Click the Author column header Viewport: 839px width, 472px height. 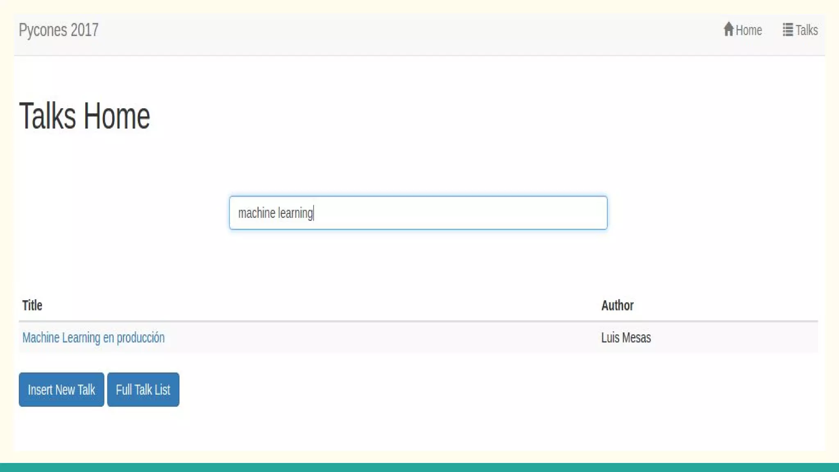[x=617, y=305]
